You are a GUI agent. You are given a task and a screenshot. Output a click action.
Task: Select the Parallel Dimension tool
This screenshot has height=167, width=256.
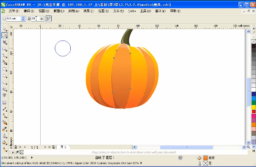click(4, 109)
